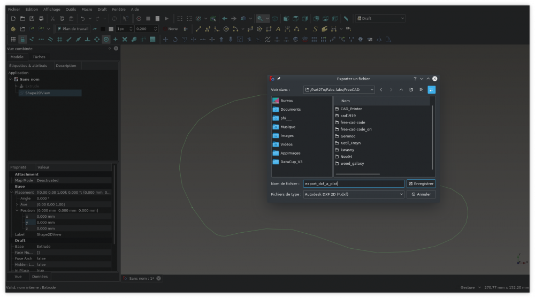Select the Draft Line tool
The width and height of the screenshot is (535, 298).
tap(198, 29)
